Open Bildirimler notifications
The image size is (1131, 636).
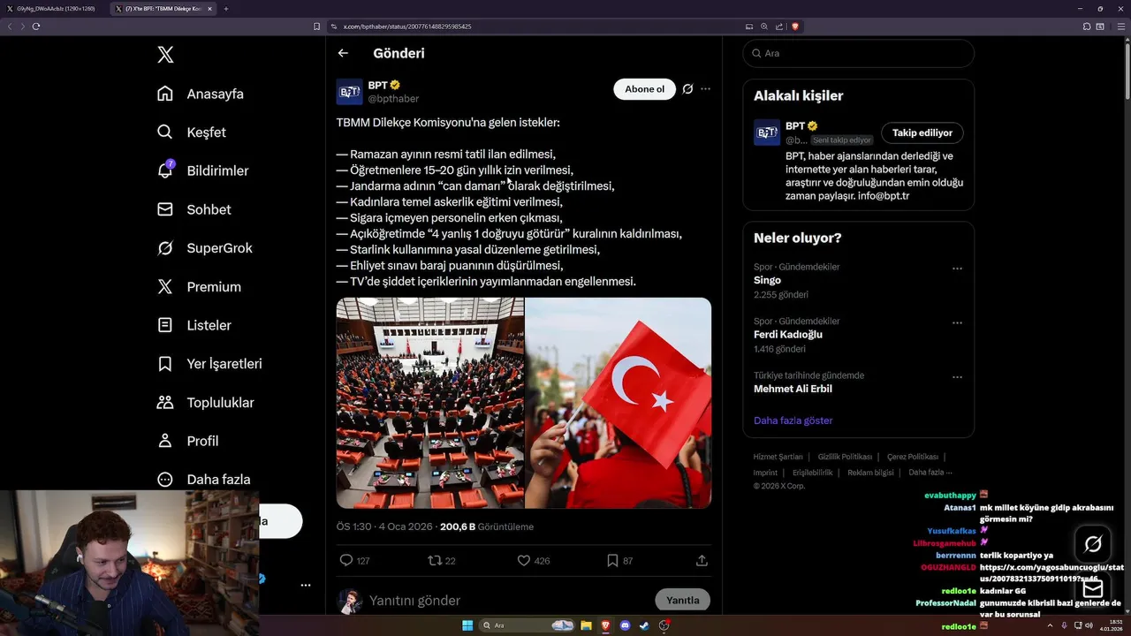point(202,170)
